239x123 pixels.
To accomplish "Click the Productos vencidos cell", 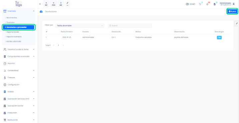I will click(x=144, y=37).
